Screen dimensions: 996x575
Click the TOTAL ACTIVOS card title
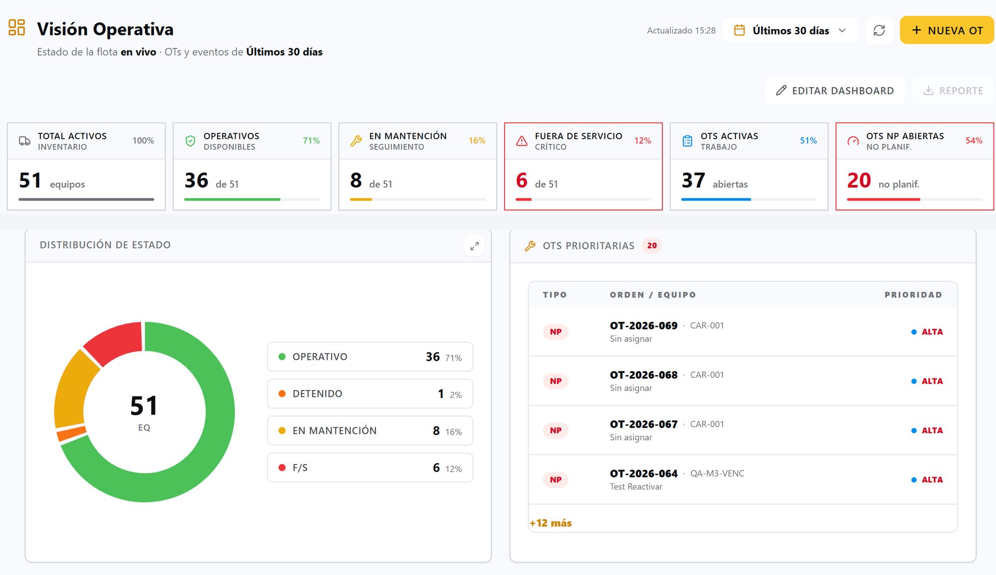click(72, 136)
